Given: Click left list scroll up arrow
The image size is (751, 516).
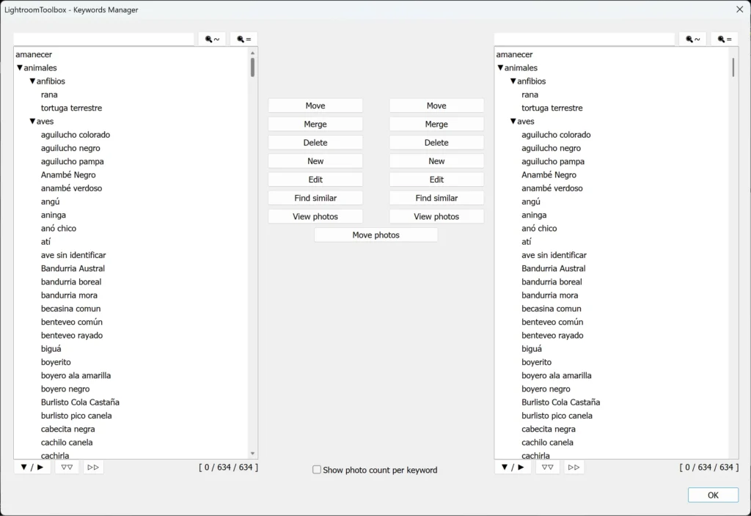Looking at the screenshot, I should pyautogui.click(x=252, y=53).
